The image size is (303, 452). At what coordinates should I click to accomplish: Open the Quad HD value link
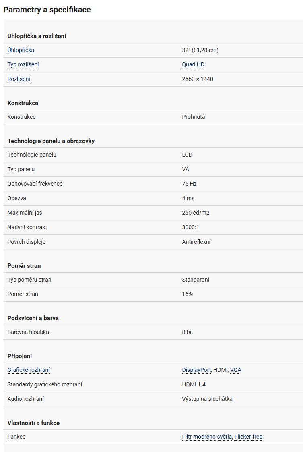[193, 65]
